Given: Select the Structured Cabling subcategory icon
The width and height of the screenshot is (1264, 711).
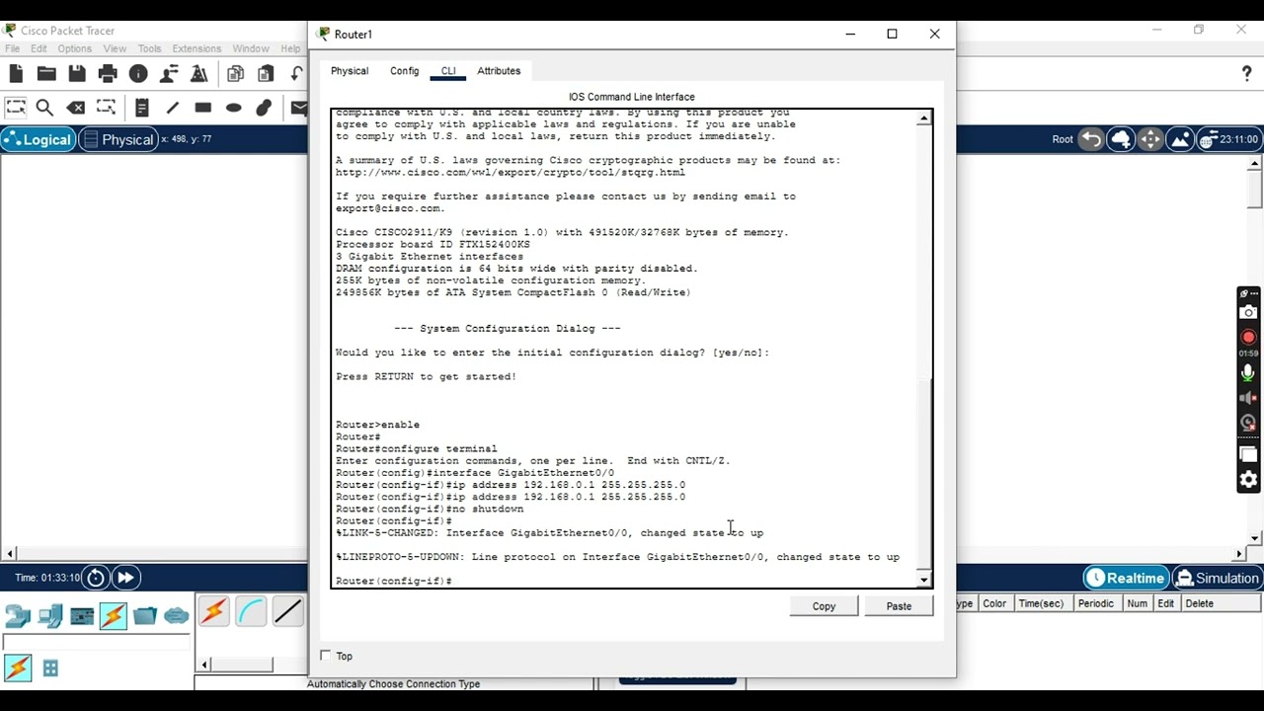Looking at the screenshot, I should [50, 669].
